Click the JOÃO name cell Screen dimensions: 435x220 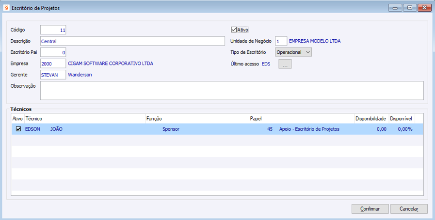[56, 129]
